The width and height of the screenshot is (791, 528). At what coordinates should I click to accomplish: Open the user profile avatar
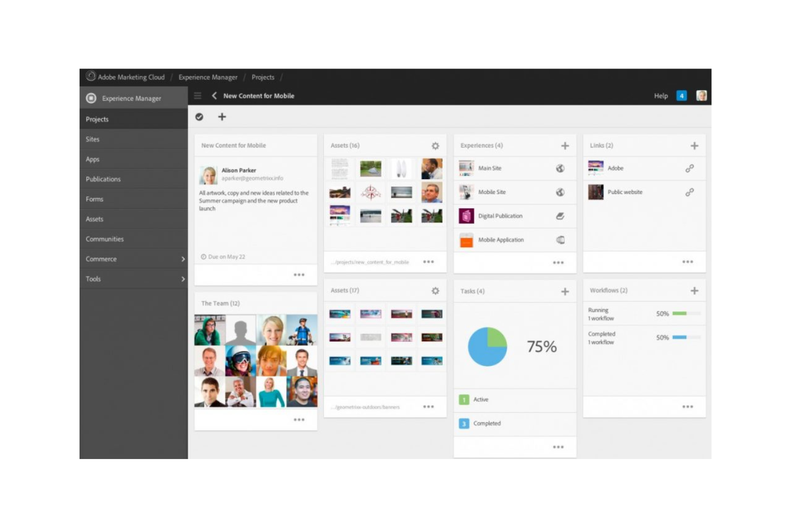tap(701, 96)
